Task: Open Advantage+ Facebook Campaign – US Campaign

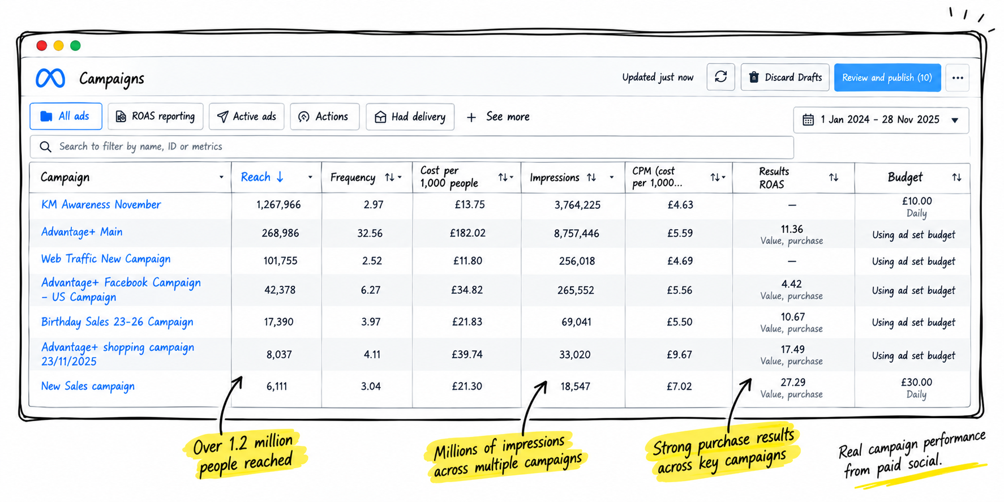Action: coord(121,290)
